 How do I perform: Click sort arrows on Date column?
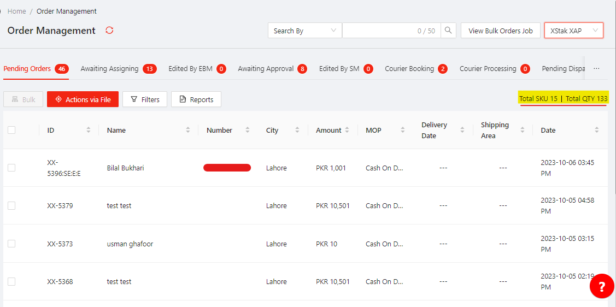[x=596, y=130]
